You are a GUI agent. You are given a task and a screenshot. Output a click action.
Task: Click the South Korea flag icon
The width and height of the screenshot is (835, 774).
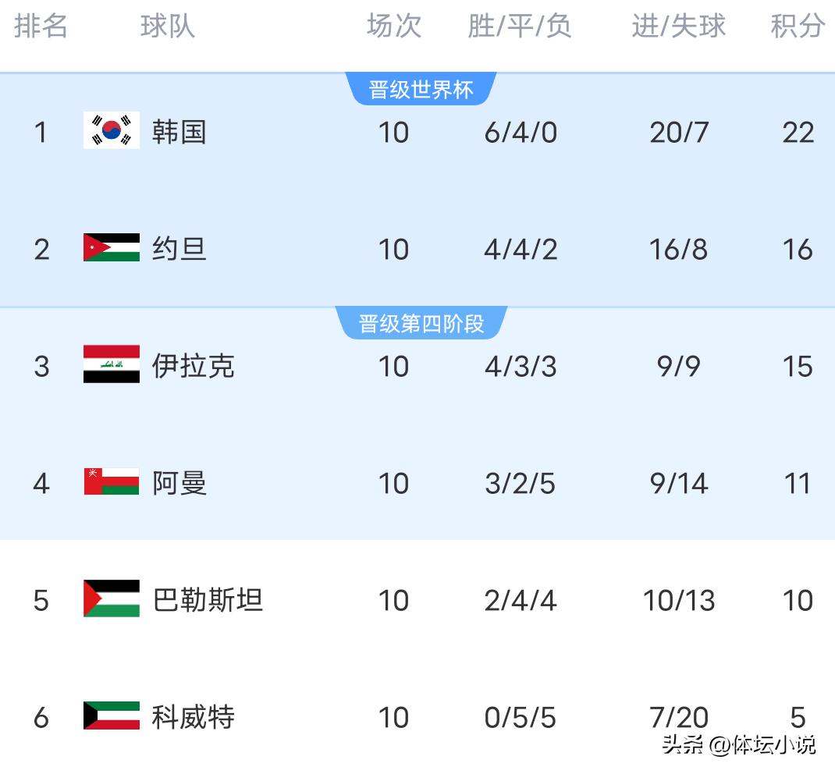[x=112, y=130]
